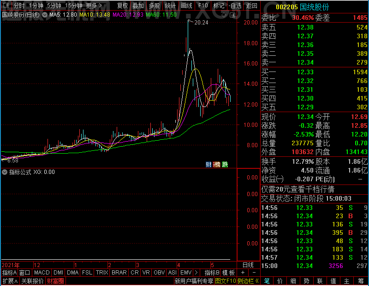Select the 笔 tick tab
Viewport: 369px width, 286px height.
point(267,281)
